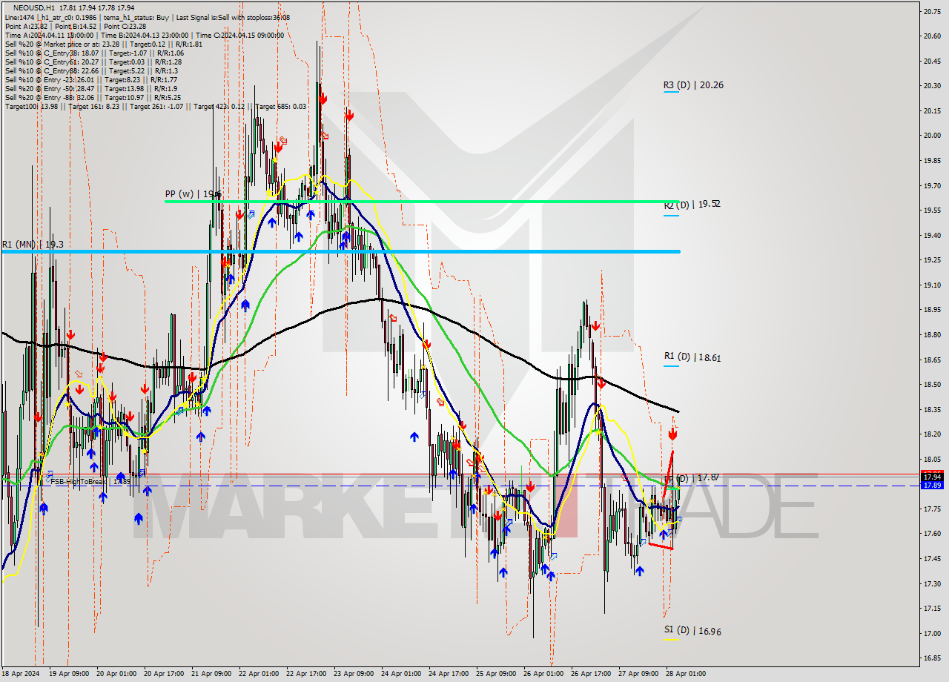Viewport: 949px width, 682px height.
Task: Click the '18 Apr 2024' date label
Action: pyautogui.click(x=22, y=674)
